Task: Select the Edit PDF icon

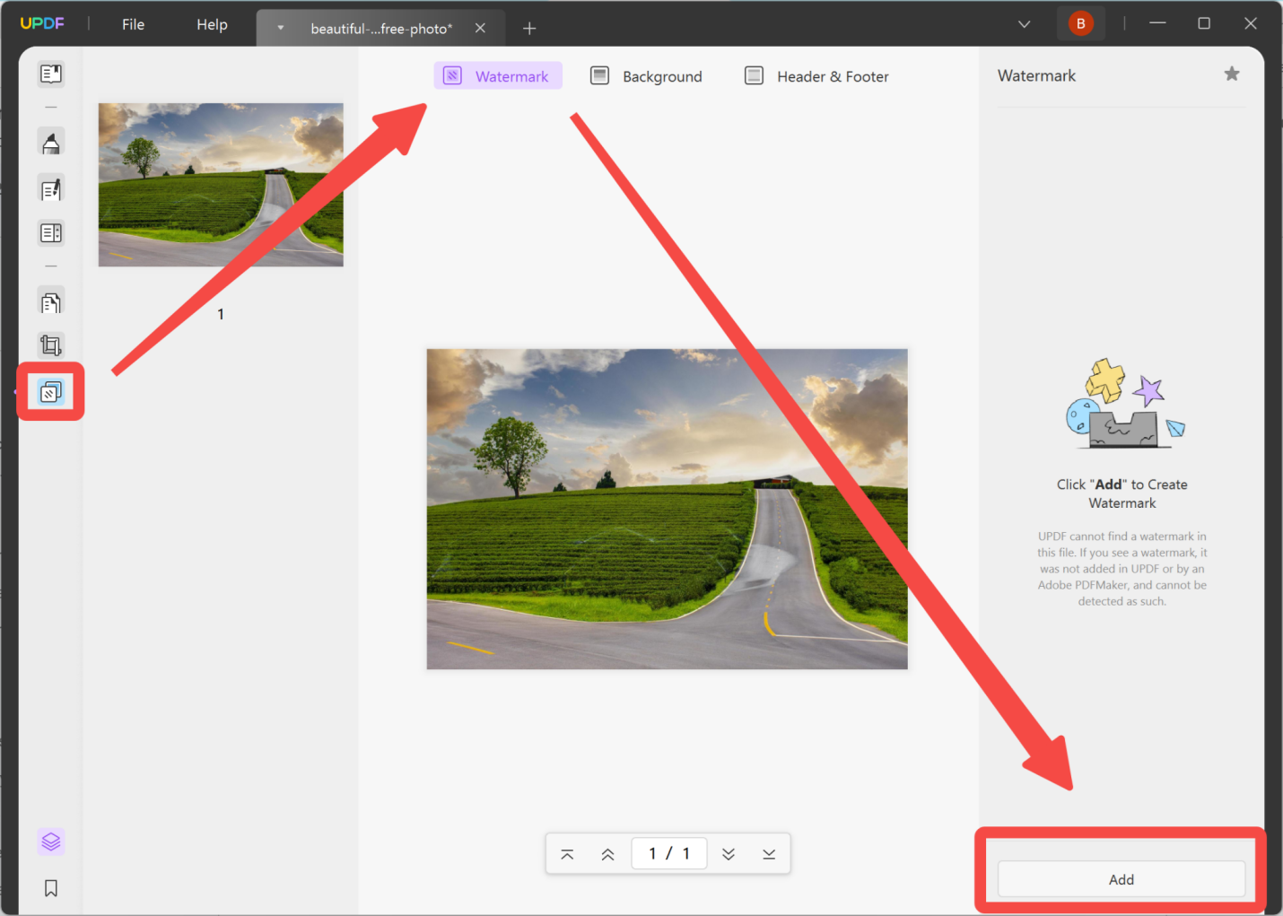Action: click(51, 188)
